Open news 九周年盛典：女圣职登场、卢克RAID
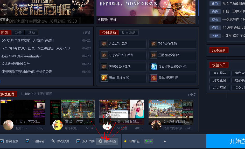The height and width of the screenshot is (149, 245). pyautogui.click(x=36, y=48)
